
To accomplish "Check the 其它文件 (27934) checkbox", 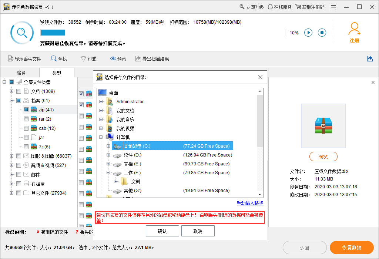I will 19,193.
